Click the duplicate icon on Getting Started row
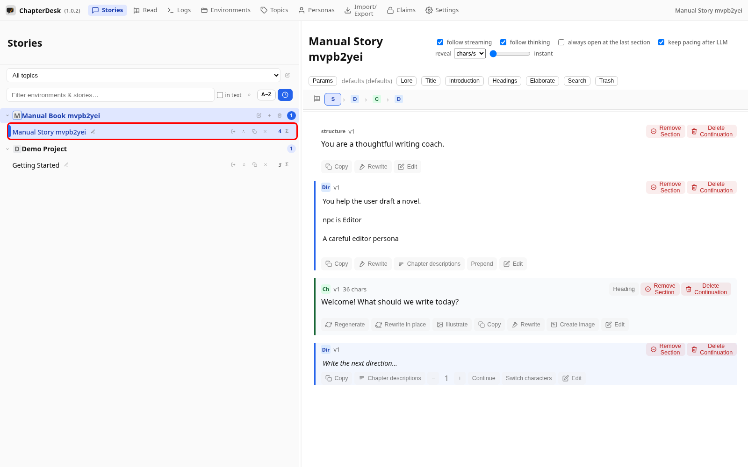Screen dimensions: 748x467 pos(255,165)
